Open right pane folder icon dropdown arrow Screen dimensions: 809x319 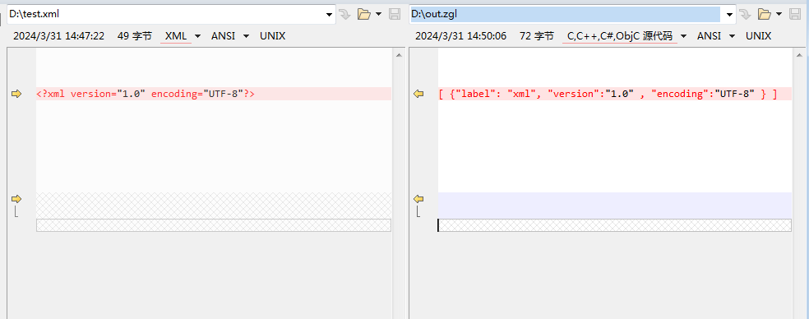coord(779,15)
